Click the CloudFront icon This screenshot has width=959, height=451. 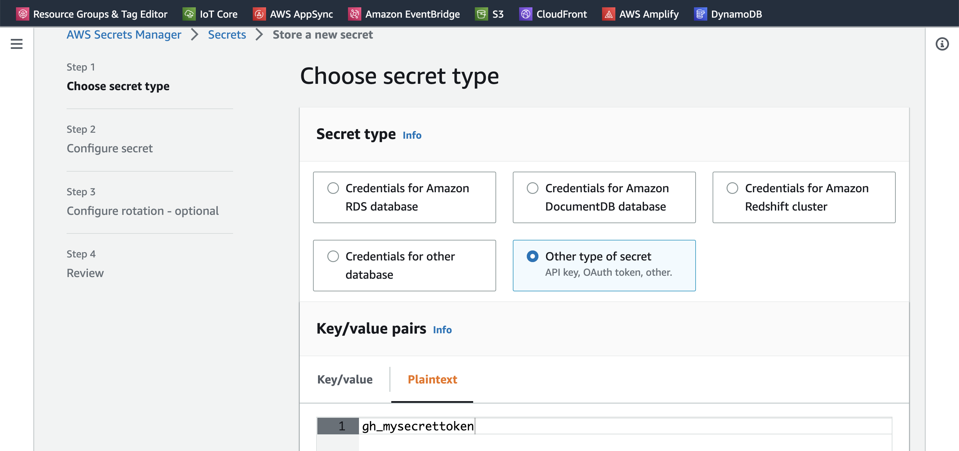525,13
